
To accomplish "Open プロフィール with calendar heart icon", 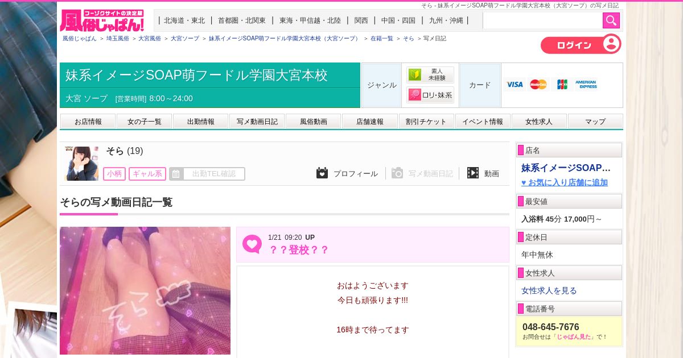I will (x=347, y=173).
